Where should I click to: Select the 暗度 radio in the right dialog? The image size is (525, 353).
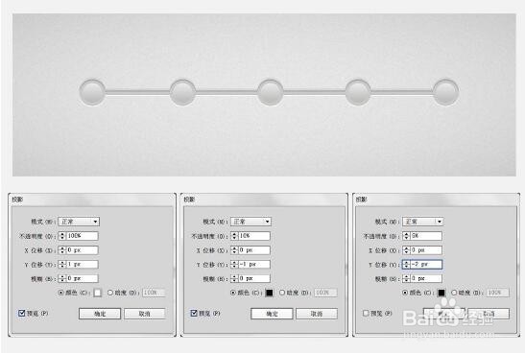[454, 293]
